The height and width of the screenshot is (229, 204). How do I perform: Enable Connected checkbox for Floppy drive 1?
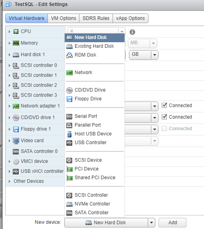pos(164,129)
